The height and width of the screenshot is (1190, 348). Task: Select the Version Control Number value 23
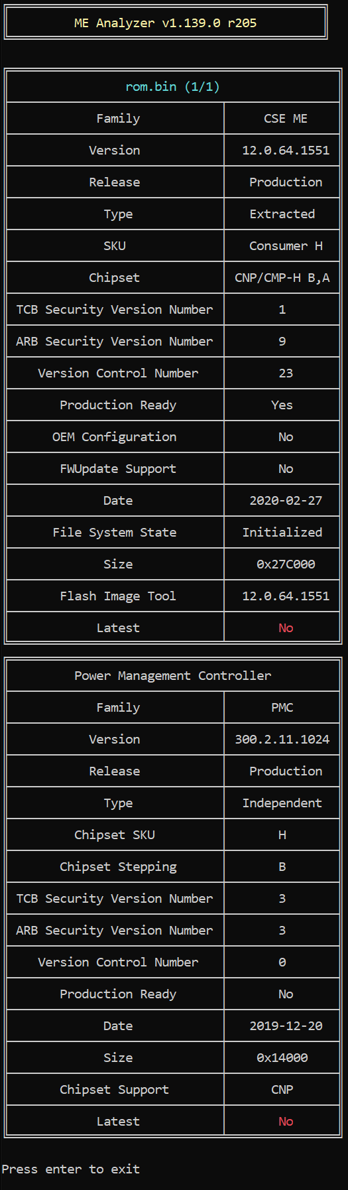pos(286,373)
